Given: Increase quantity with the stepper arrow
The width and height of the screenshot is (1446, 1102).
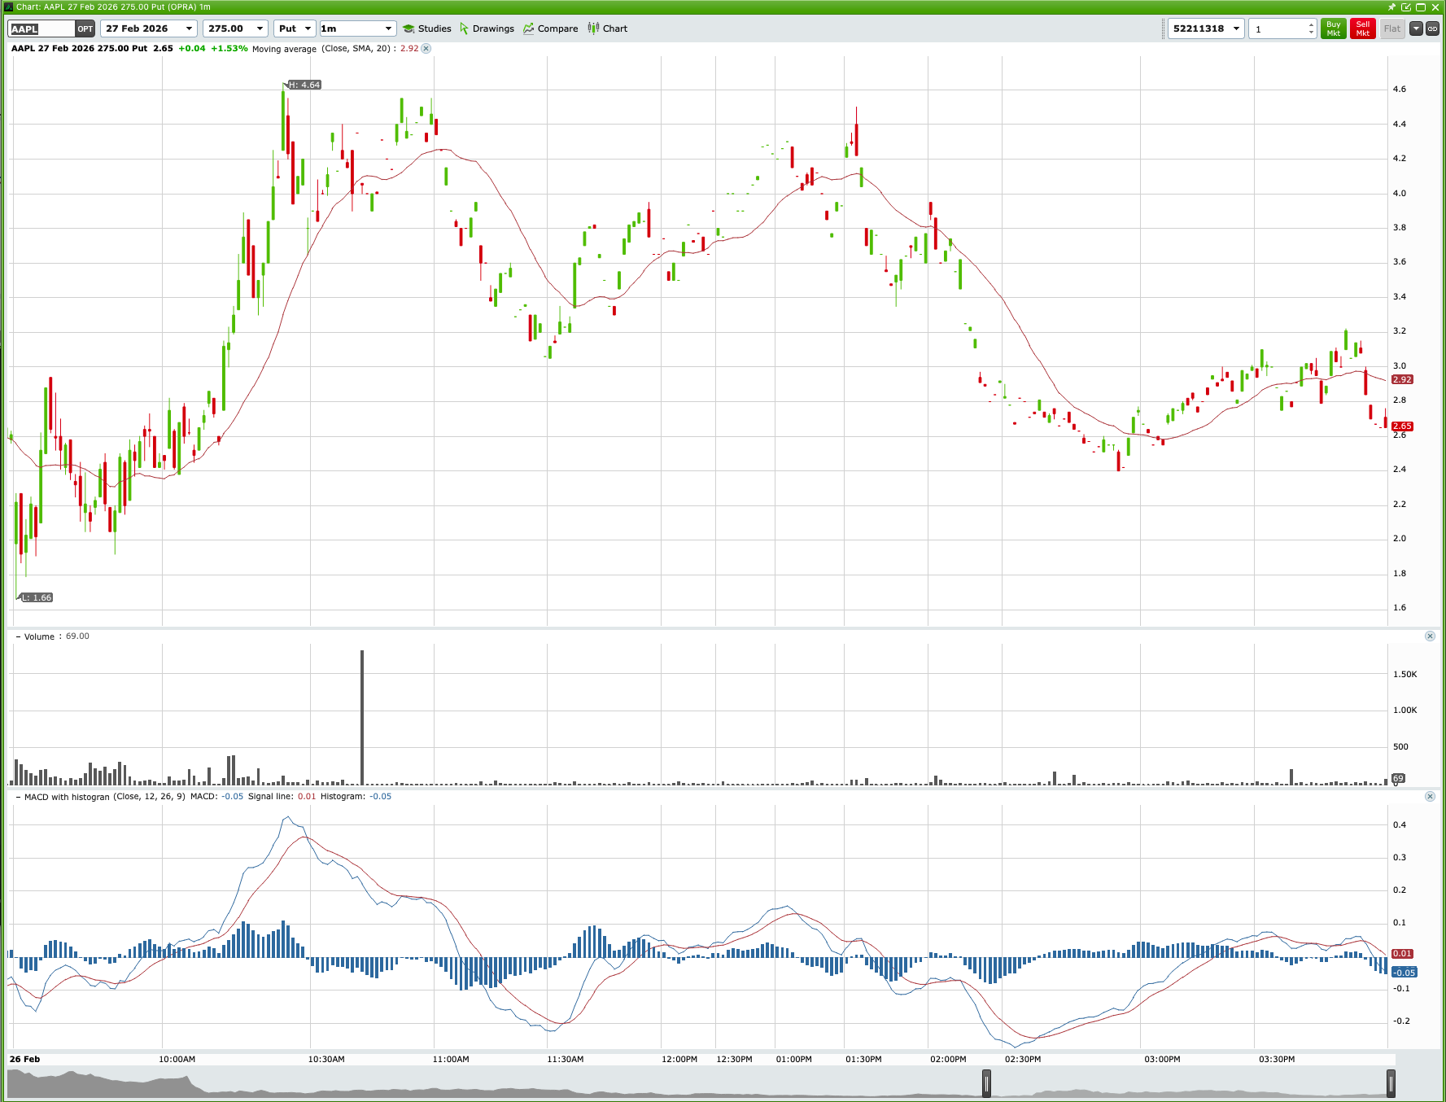Looking at the screenshot, I should pos(1311,24).
